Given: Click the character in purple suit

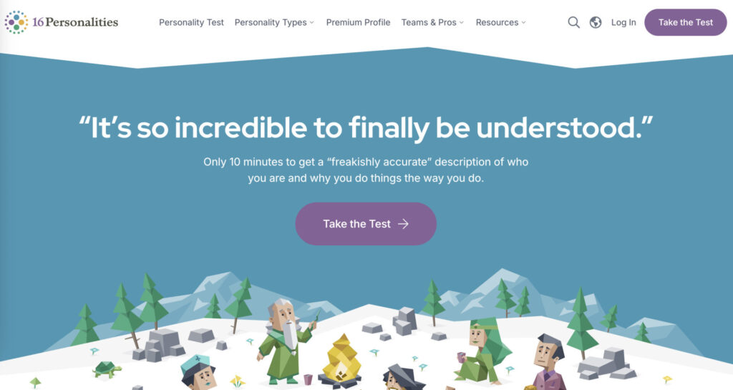Looking at the screenshot, I should tap(549, 362).
